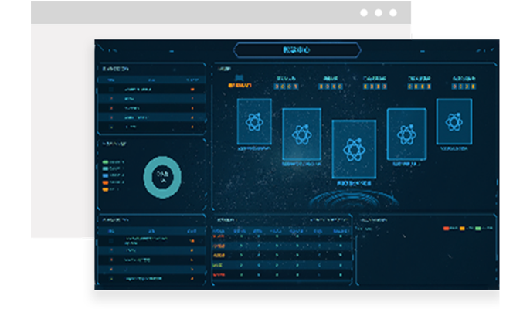This screenshot has width=530, height=309.
Task: Select the first row in the bottom-left list
Action: click(151, 241)
